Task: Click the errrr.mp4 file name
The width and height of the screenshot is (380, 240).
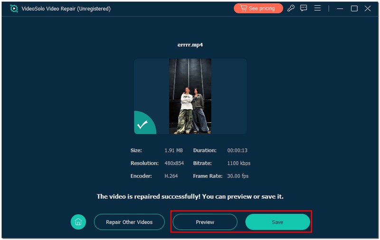Action: click(190, 46)
